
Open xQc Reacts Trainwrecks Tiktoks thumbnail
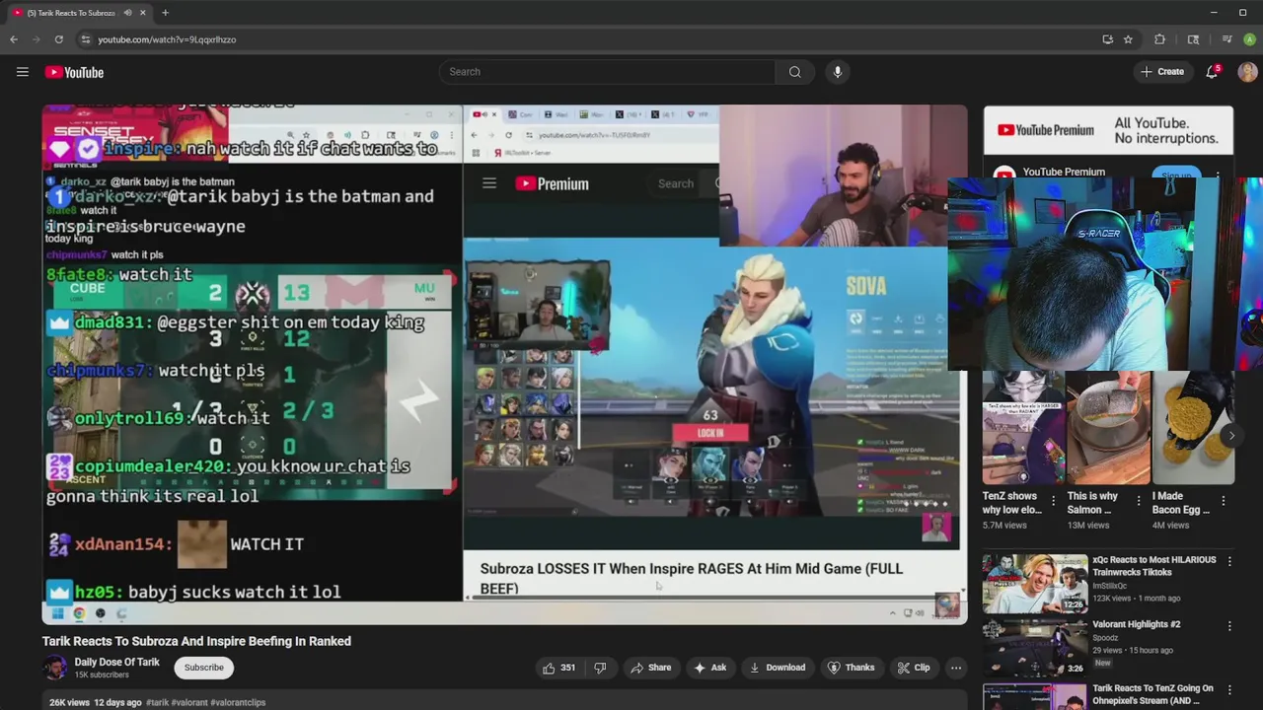(1035, 583)
